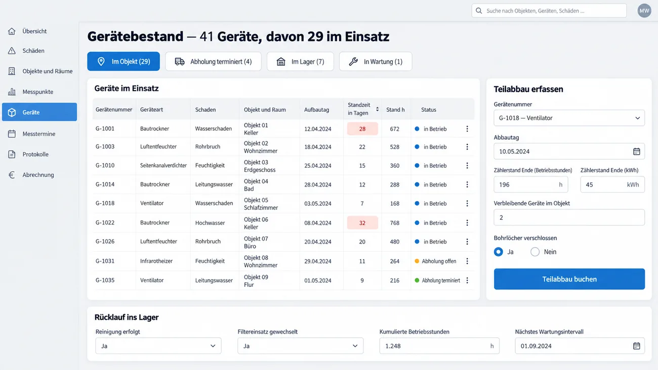Screen dimensions: 658x370
Task: Open calendar picker for Abbautag
Action: tap(636, 152)
